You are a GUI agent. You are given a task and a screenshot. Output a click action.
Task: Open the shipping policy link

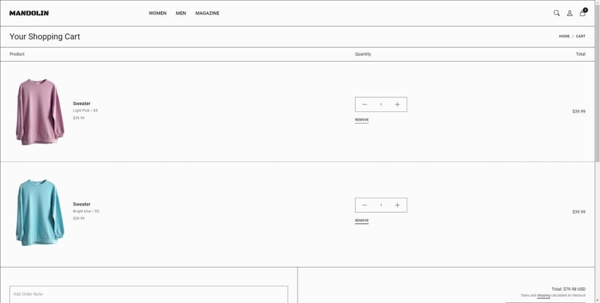[543, 295]
